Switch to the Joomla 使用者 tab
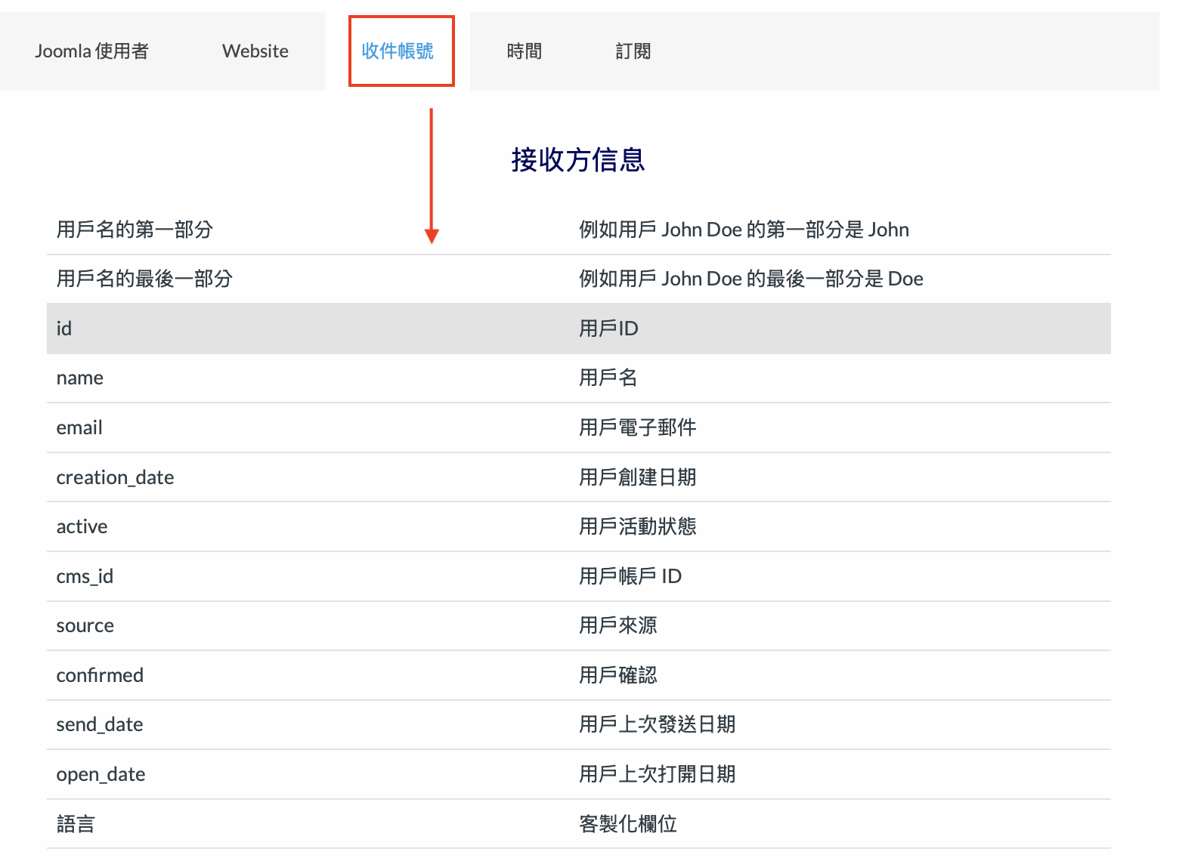The image size is (1179, 864). point(91,51)
